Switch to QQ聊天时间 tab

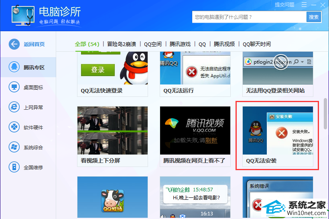click(x=257, y=44)
